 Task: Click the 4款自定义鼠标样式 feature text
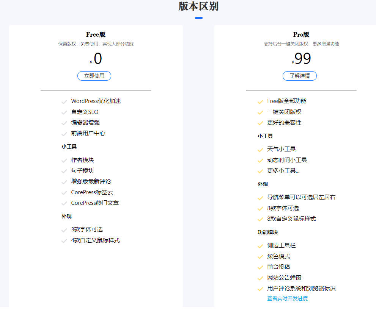(x=96, y=240)
